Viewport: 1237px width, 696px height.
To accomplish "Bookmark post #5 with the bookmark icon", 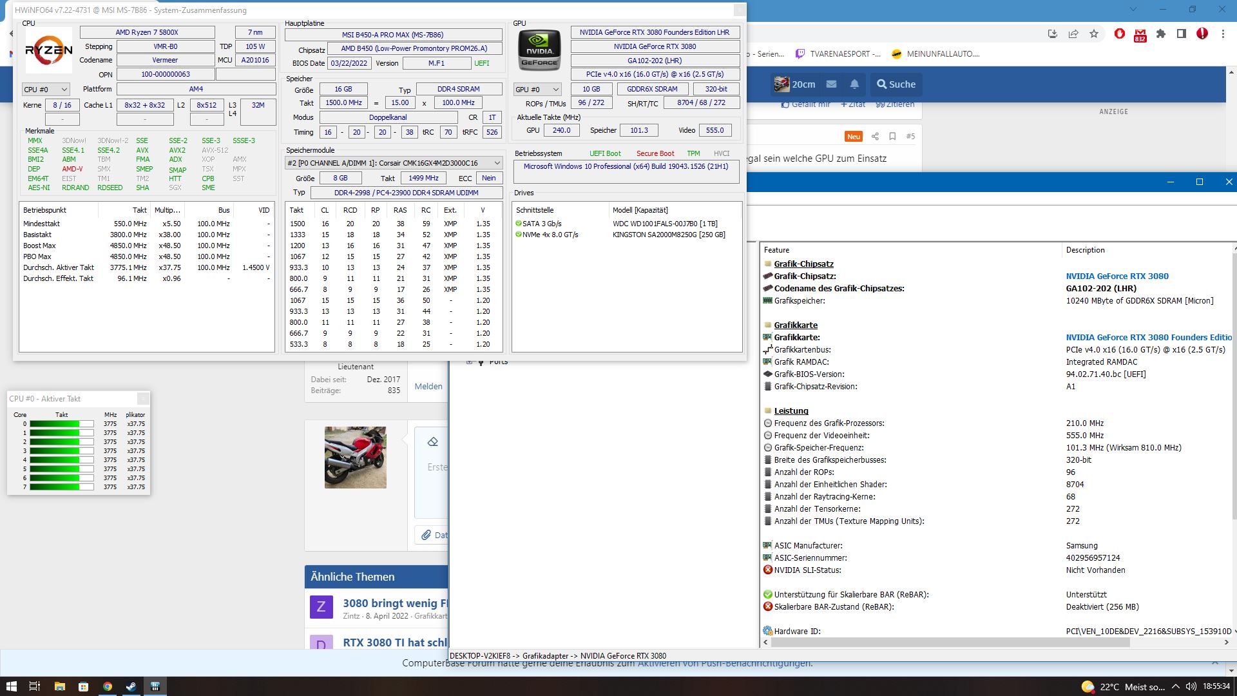I will [x=892, y=136].
